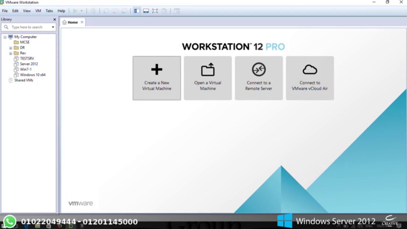Screen dimensions: 407x229
Task: Open the File menu
Action: point(5,11)
